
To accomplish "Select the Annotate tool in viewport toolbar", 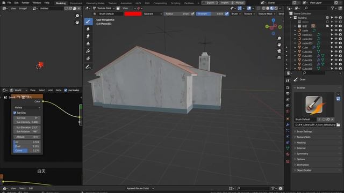I will 88,67.
